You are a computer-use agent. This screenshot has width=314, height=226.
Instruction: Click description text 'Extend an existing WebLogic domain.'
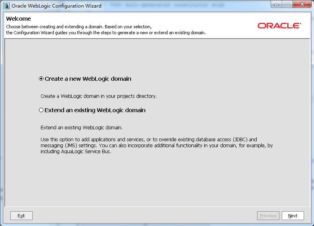pos(82,127)
